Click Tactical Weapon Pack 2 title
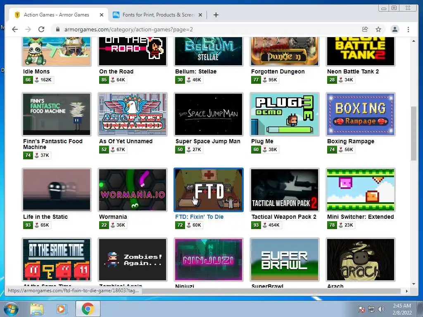 284,217
